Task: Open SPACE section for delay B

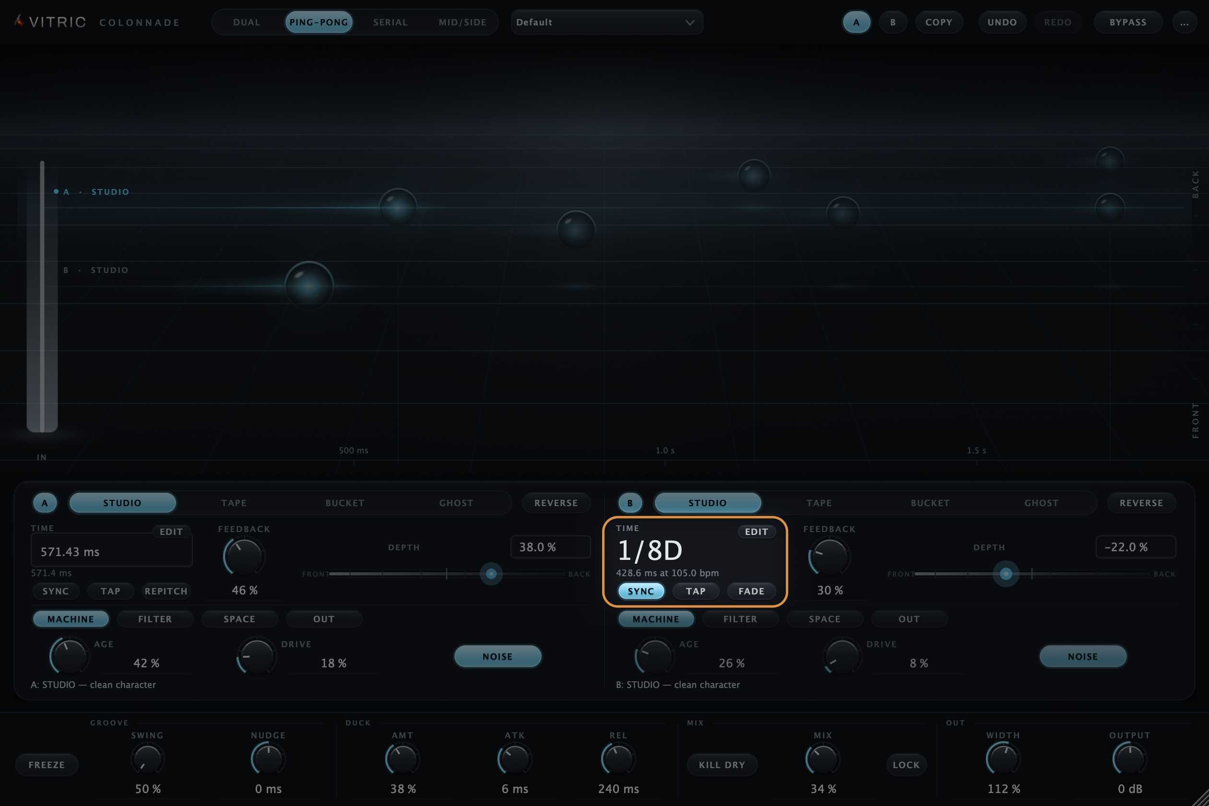Action: pos(825,619)
